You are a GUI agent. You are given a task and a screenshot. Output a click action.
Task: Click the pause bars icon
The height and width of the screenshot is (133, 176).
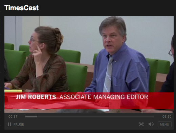(9, 125)
